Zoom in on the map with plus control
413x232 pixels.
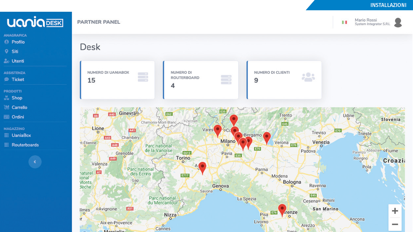tap(395, 211)
